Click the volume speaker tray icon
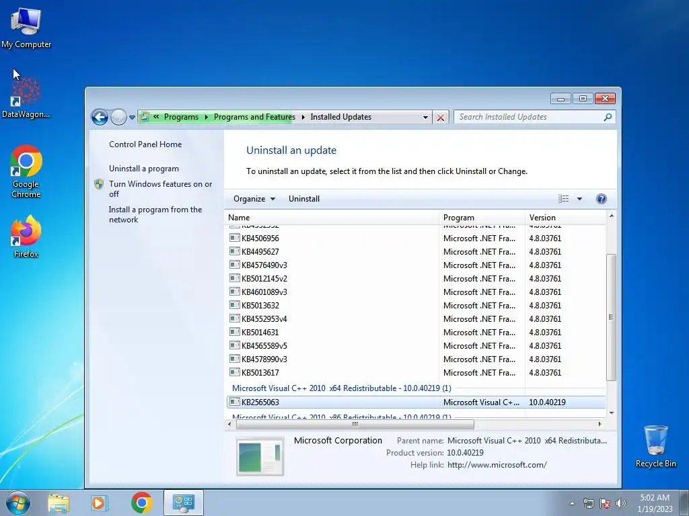 tap(621, 503)
